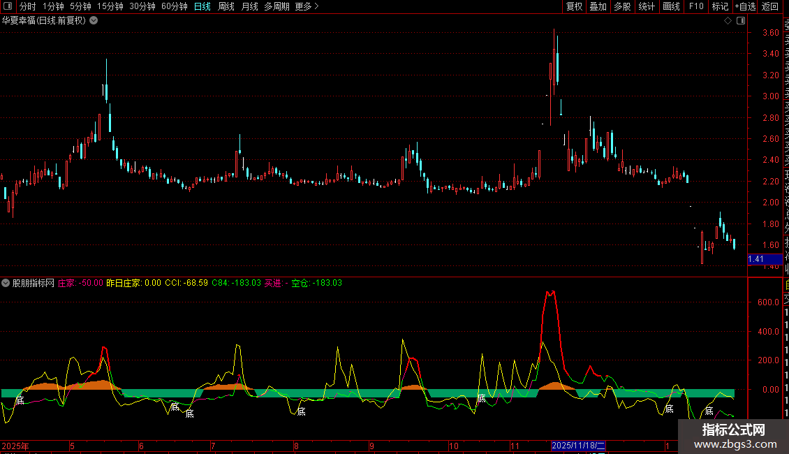This screenshot has height=454, width=789.
Task: Open dropdown beside 股朋指标网 indicator
Action: pyautogui.click(x=6, y=283)
